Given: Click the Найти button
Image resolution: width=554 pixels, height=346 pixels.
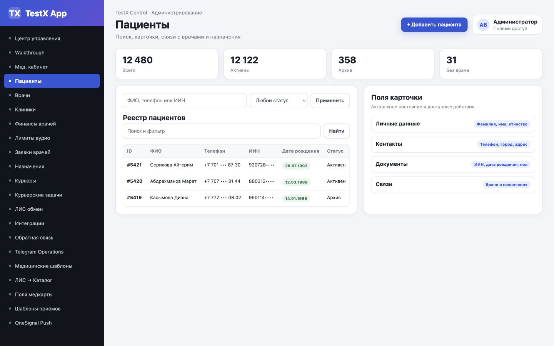Looking at the screenshot, I should 337,131.
